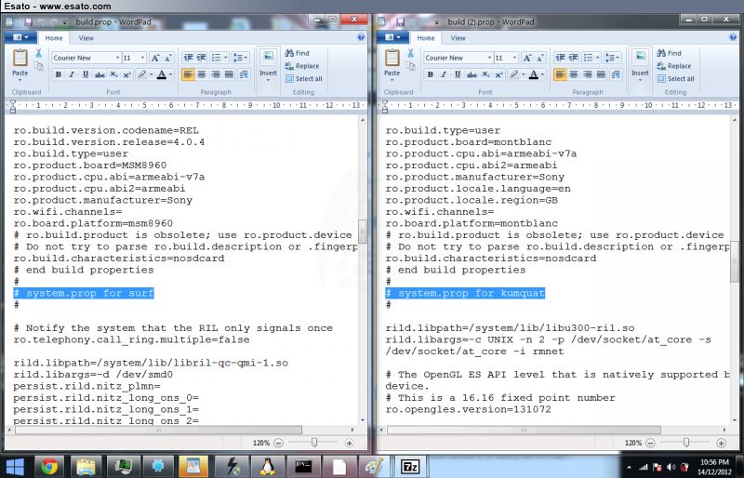Decrease indent in the left WordPad window
Image resolution: width=744 pixels, height=478 pixels.
coord(189,58)
